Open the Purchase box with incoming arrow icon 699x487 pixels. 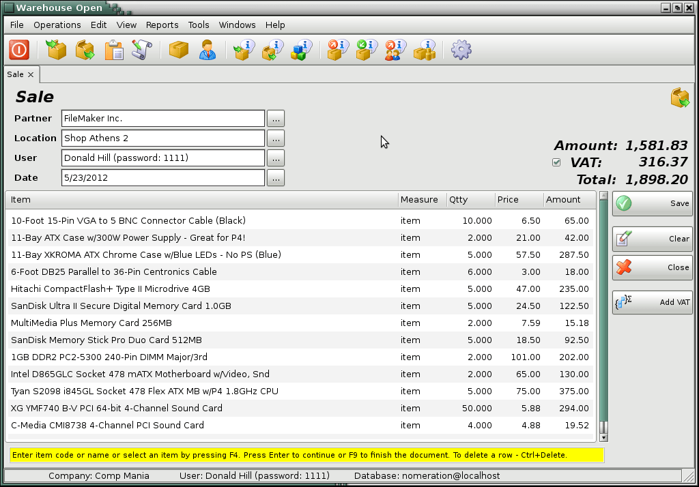point(57,50)
